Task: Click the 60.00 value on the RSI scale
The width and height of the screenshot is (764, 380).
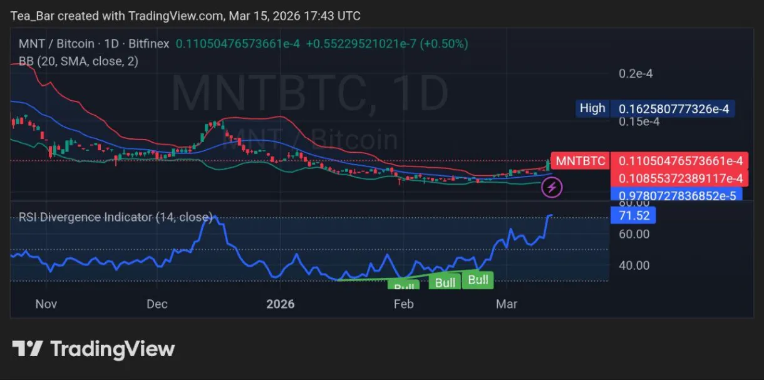Action: pos(633,234)
